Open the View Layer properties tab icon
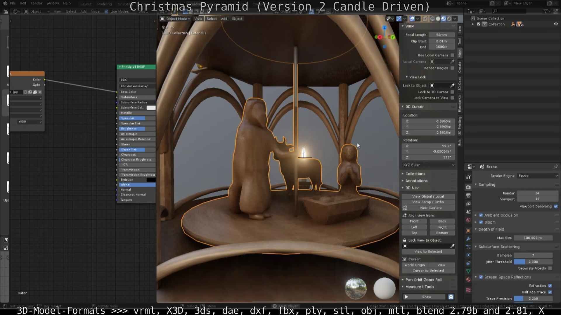 [468, 204]
